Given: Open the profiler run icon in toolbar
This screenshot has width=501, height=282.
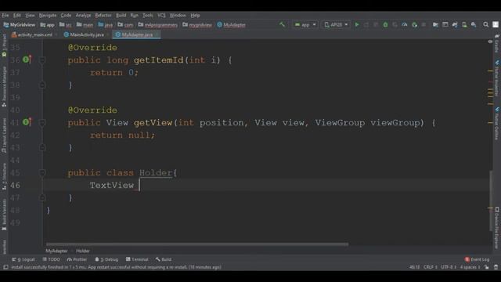Looking at the screenshot, I should click(x=405, y=24).
